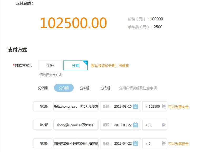This screenshot has width=207, height=152.
Task: Select 全额 full payment option
Action: [50, 65]
